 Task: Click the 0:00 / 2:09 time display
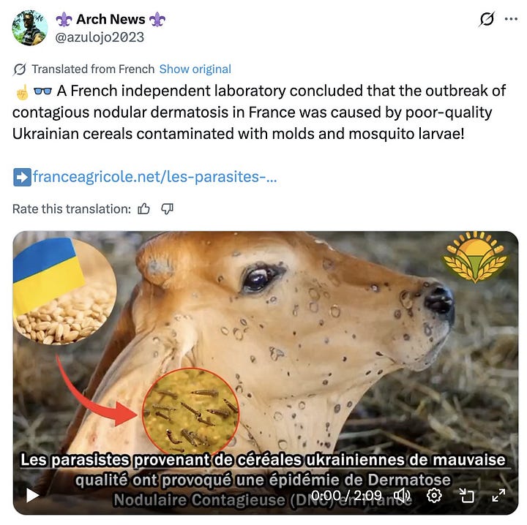346,496
